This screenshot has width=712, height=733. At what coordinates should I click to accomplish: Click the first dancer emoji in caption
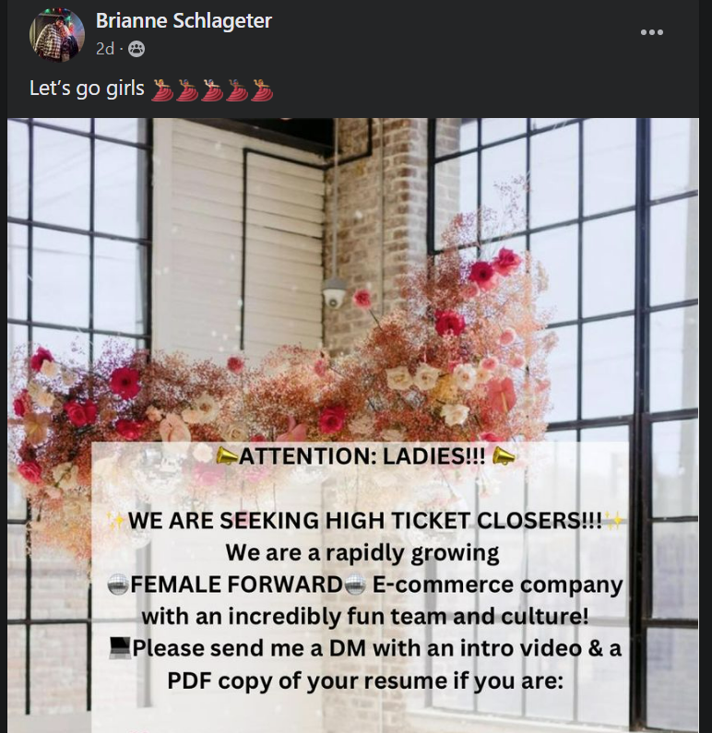pos(162,89)
